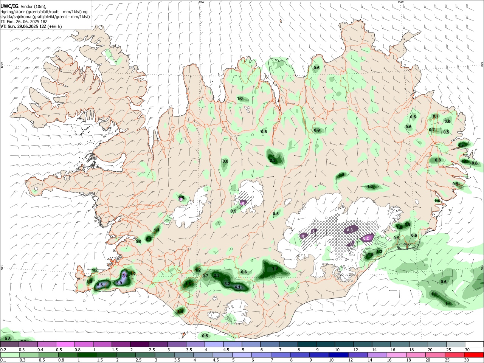Select the violet swatch starting at 12 in the lower legend
This screenshot has height=363, width=484.
[x=357, y=355]
